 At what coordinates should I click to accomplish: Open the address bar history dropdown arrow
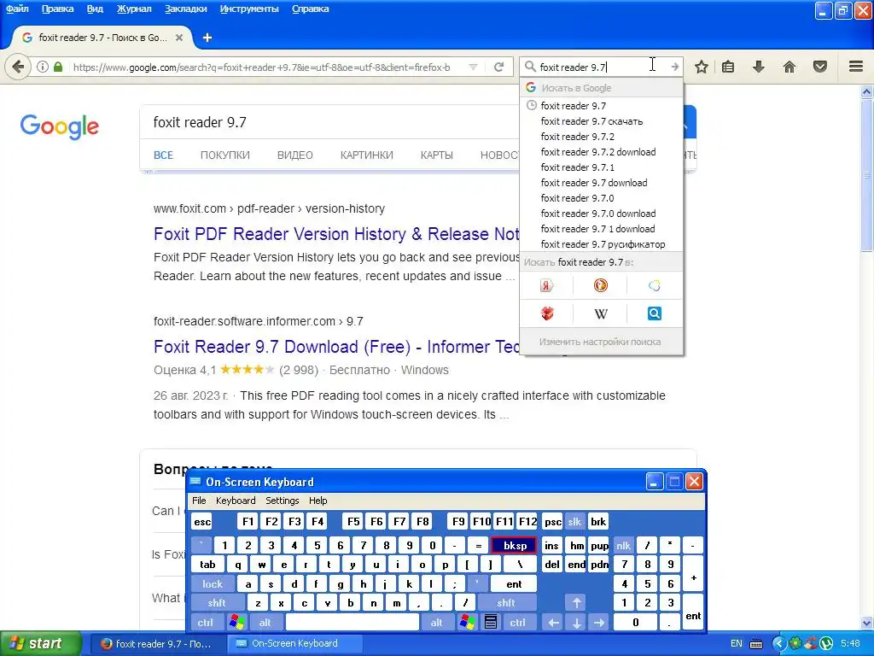[473, 67]
